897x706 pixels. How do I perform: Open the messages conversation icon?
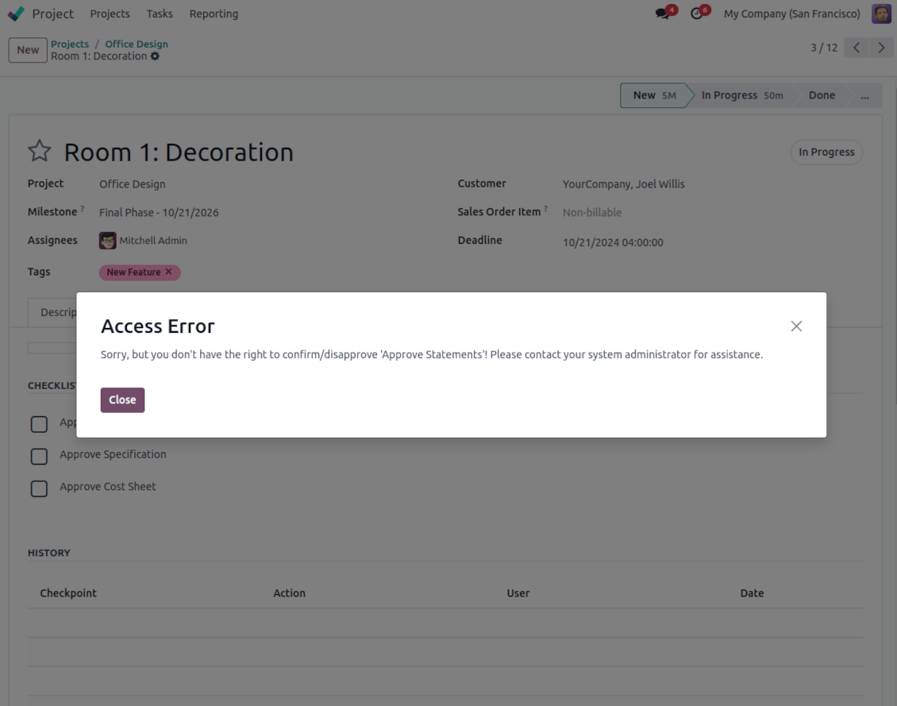(662, 14)
